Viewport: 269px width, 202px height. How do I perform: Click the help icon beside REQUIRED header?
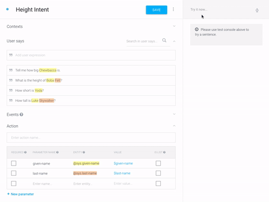click(25, 152)
